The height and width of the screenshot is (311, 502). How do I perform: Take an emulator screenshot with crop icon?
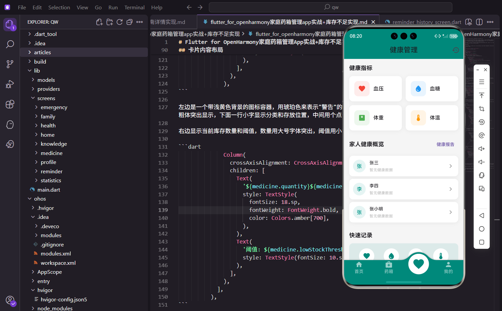pyautogui.click(x=482, y=109)
